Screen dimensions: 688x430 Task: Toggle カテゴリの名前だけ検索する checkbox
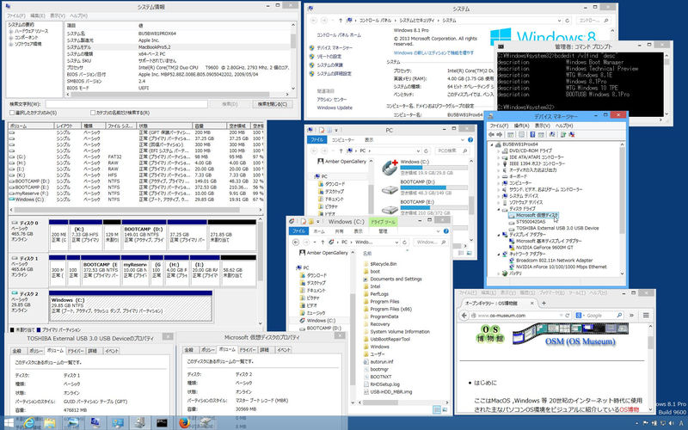pyautogui.click(x=93, y=113)
